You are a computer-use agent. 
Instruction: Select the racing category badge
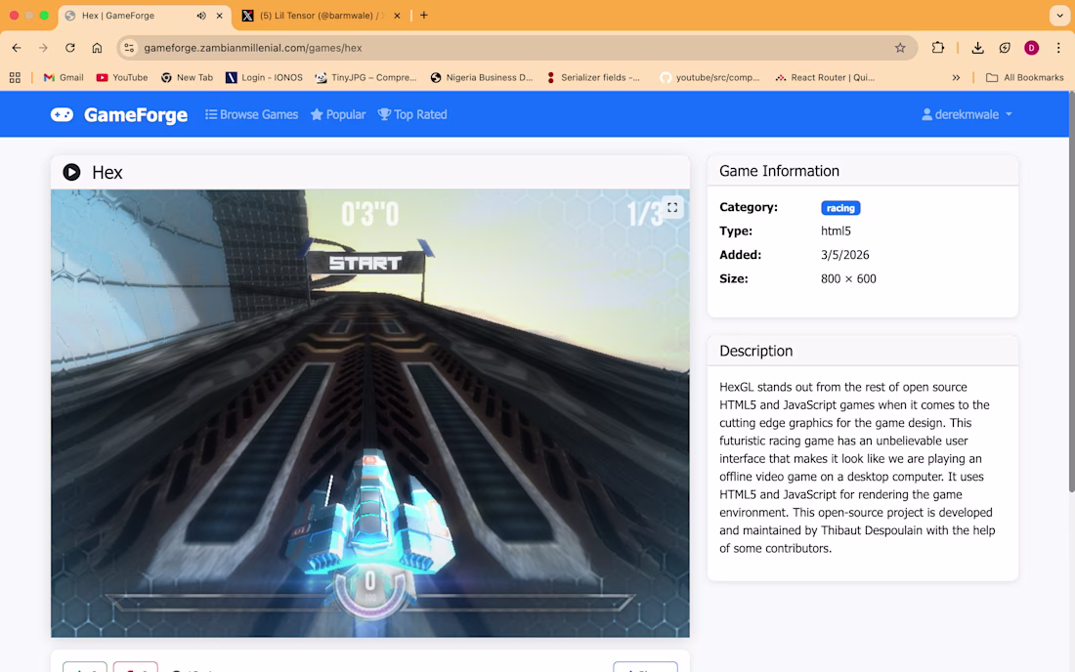point(840,208)
